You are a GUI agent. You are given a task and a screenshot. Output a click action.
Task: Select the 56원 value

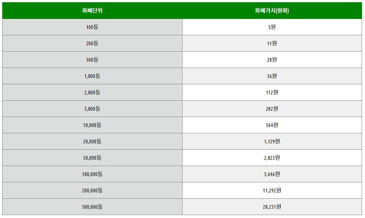pyautogui.click(x=272, y=76)
